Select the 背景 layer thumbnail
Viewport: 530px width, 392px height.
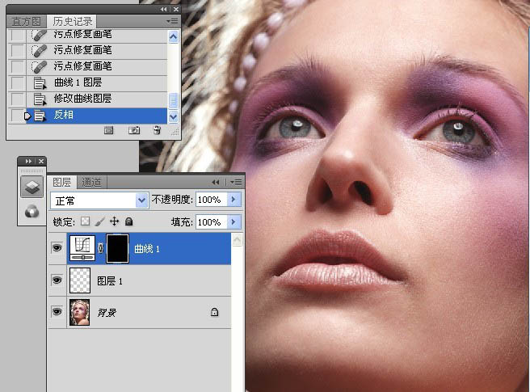click(x=80, y=312)
